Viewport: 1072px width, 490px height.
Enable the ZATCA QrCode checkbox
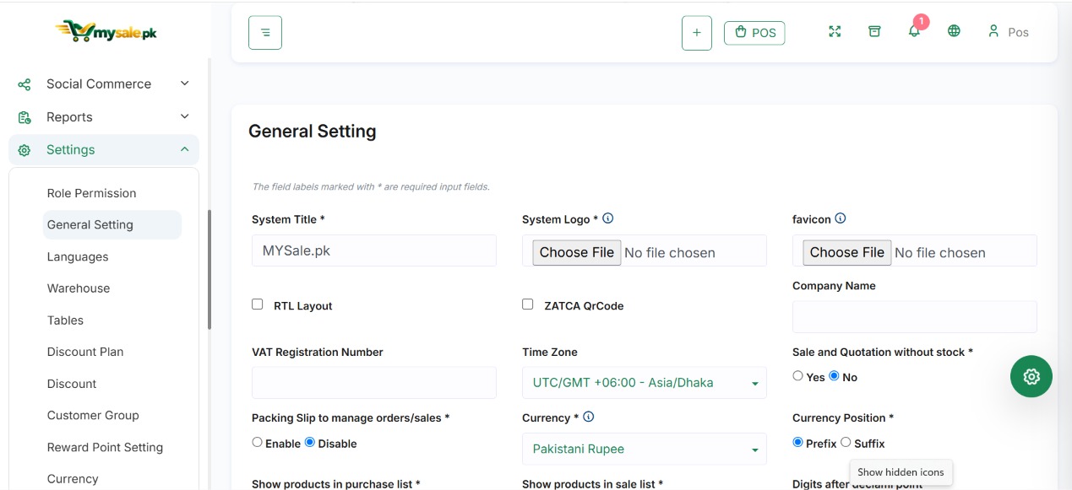(x=528, y=304)
